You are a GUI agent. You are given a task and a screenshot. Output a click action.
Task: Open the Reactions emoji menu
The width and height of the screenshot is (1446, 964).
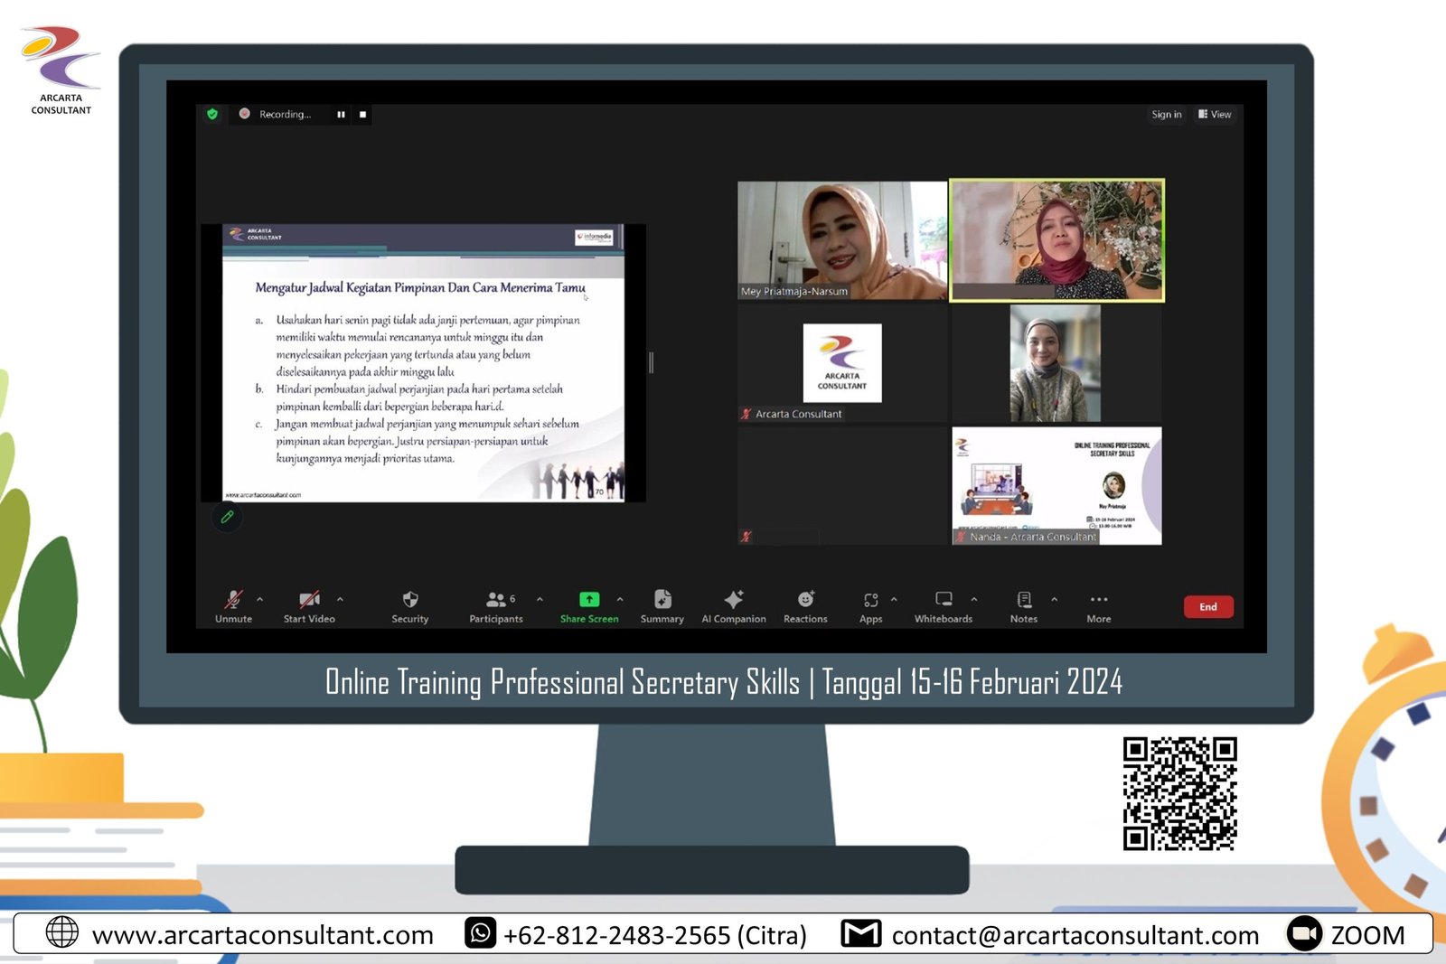click(x=805, y=601)
